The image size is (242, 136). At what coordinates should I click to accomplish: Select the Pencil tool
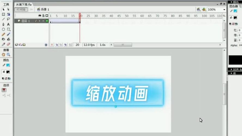(3, 34)
